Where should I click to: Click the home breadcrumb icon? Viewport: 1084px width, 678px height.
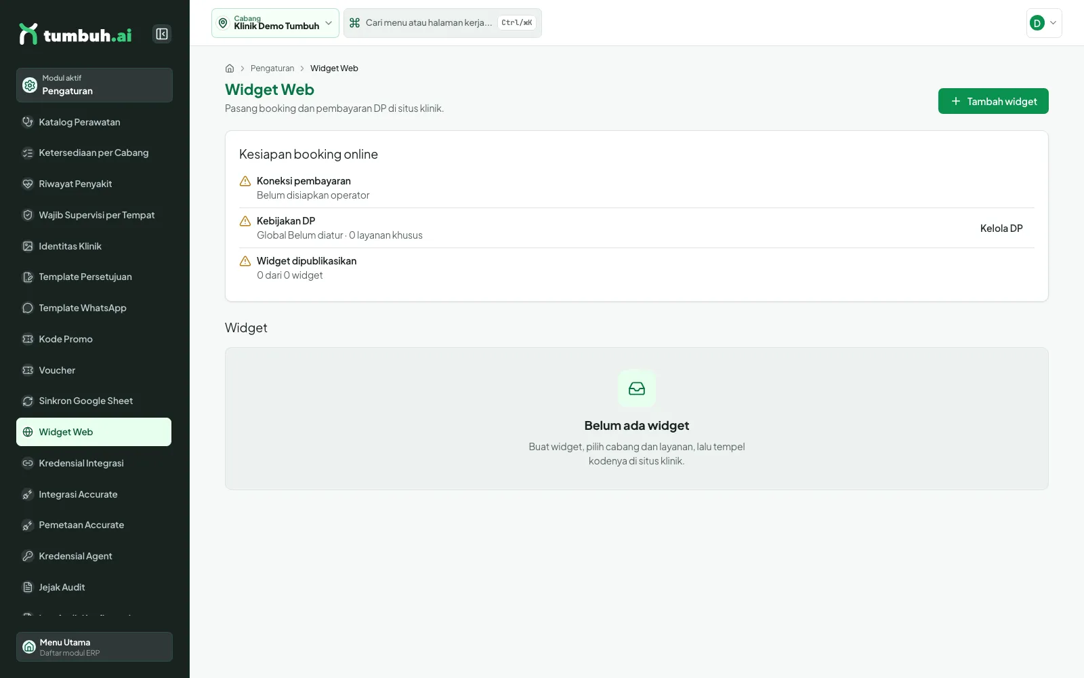230,68
